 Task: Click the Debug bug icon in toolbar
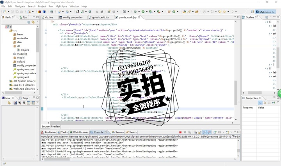135,12
